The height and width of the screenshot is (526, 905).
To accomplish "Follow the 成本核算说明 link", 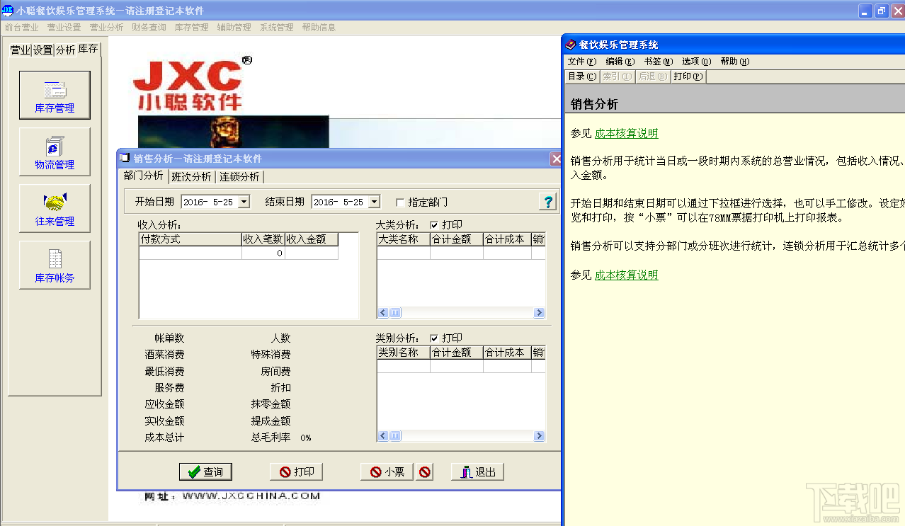I will click(626, 132).
